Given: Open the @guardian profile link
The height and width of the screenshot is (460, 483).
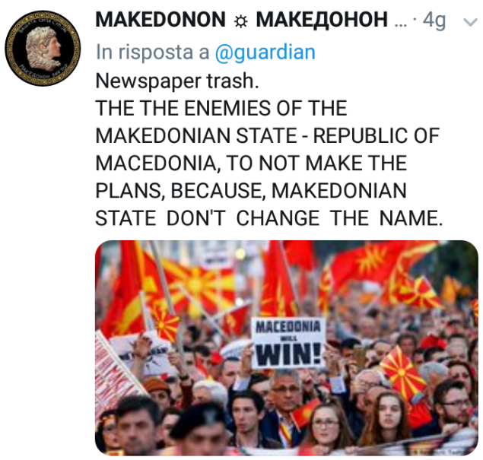Looking at the screenshot, I should coord(265,52).
